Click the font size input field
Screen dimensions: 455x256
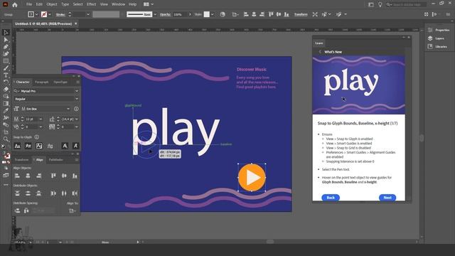(31, 119)
